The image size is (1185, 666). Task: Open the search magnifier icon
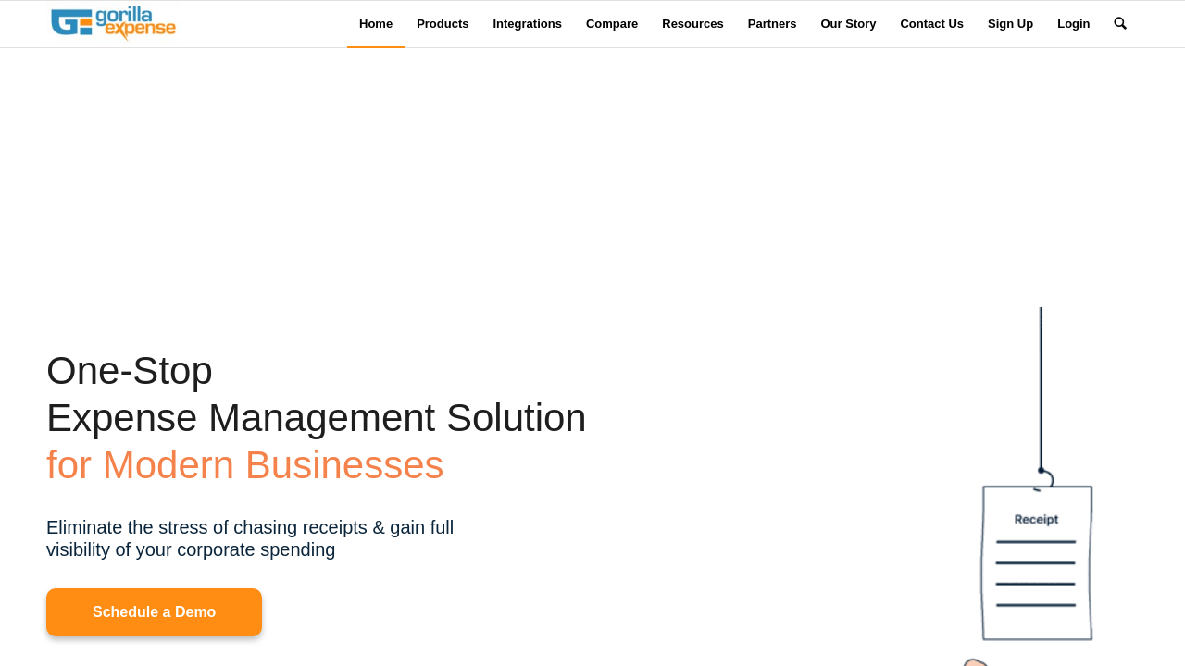coord(1120,24)
